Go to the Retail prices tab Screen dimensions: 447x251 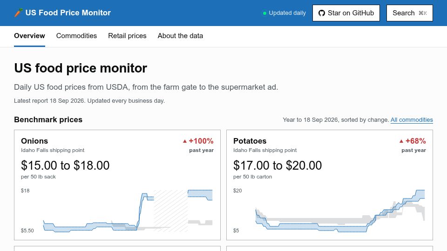tap(127, 36)
